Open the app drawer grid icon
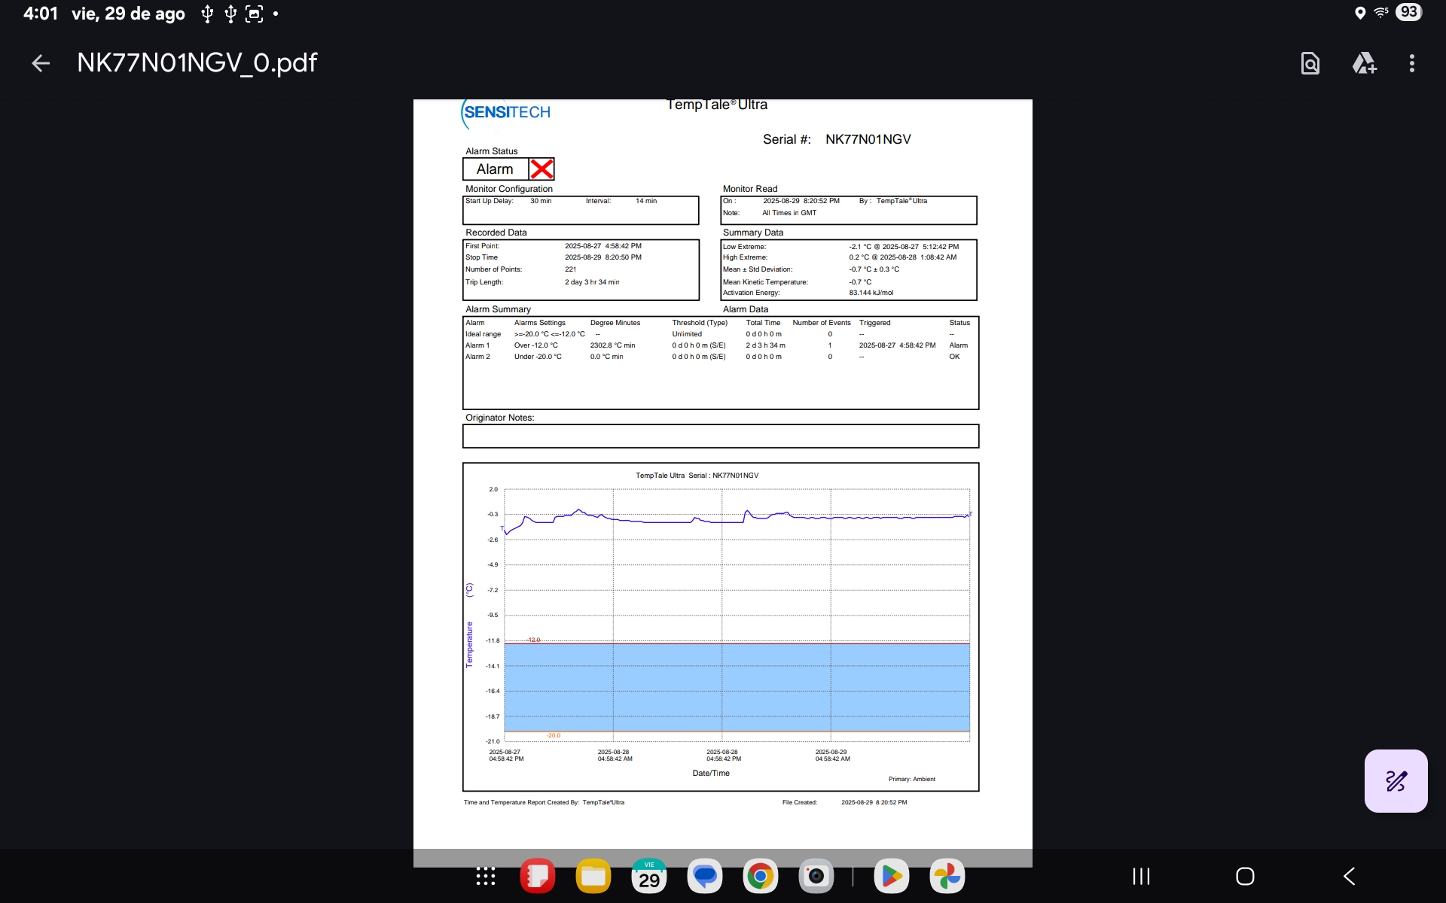The height and width of the screenshot is (903, 1446). [x=486, y=876]
